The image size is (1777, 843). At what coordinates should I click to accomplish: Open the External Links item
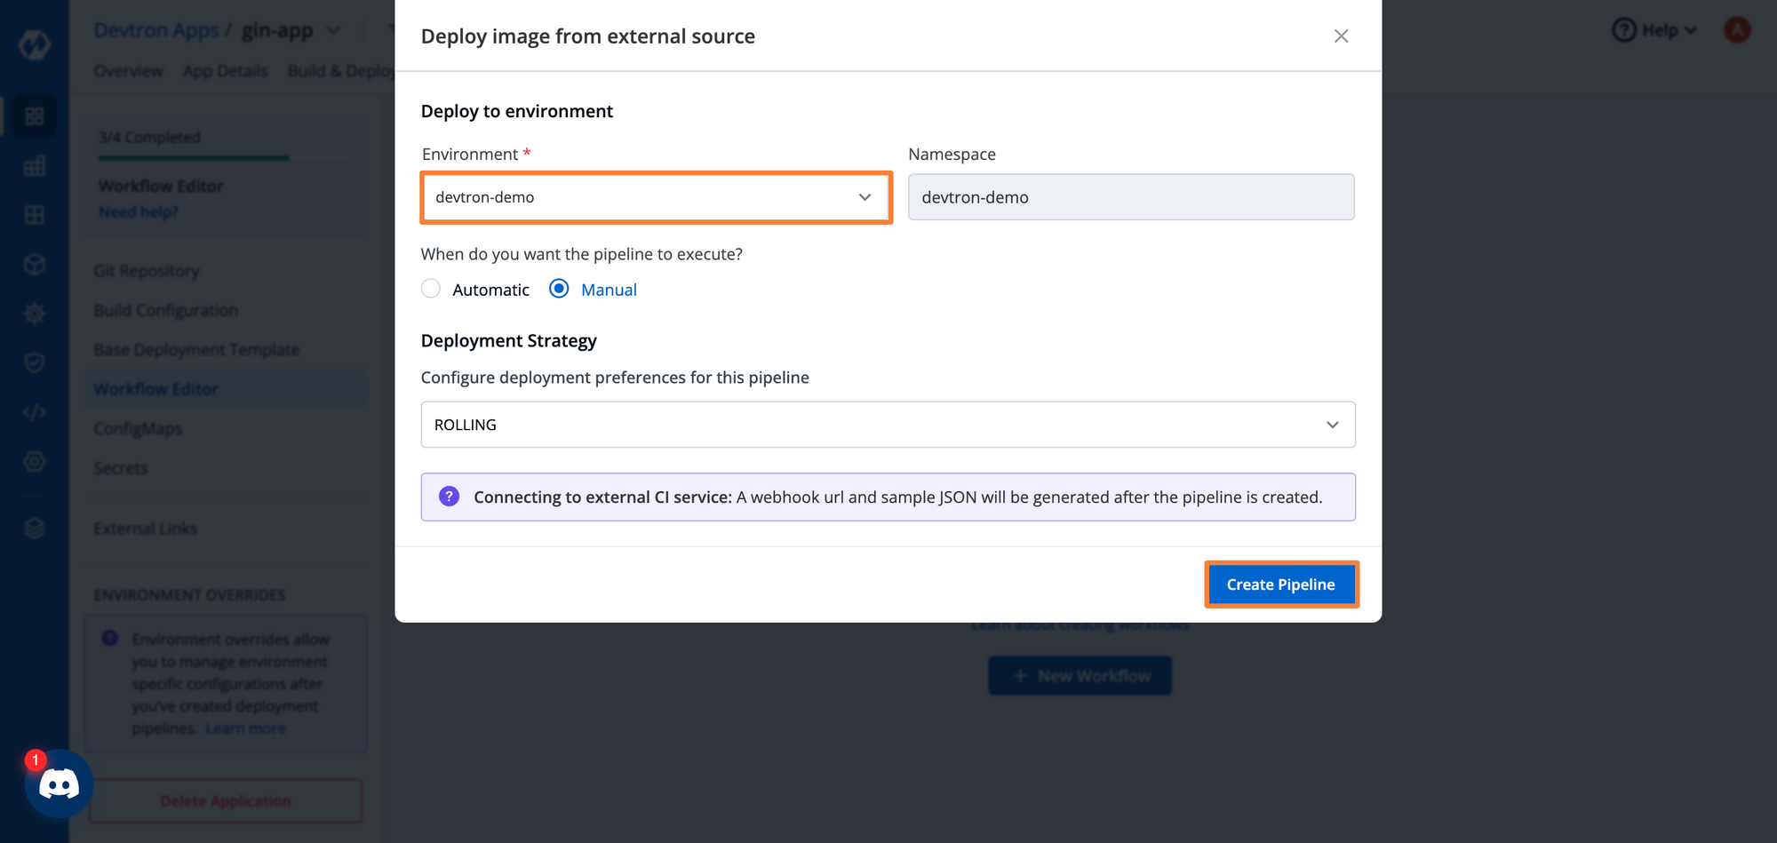pos(146,529)
